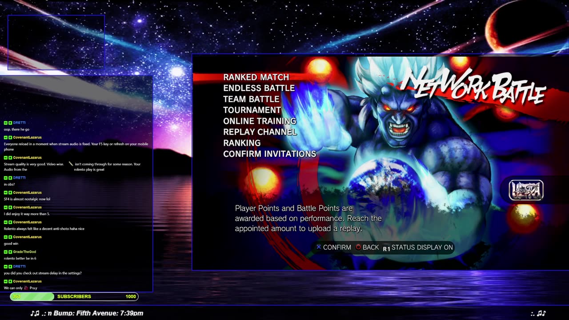Click the emoji in the 'We can only' message

click(26, 288)
